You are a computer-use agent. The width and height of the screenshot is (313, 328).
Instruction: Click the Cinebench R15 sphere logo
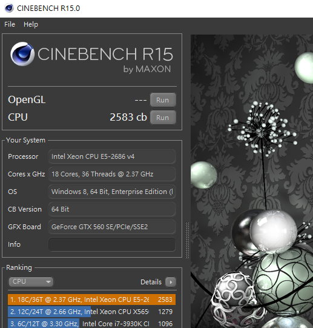(x=22, y=54)
